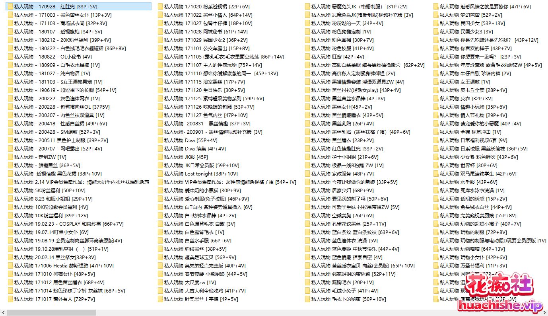
Task: Click the horizontal scrollbar thumb
Action: click(51, 313)
